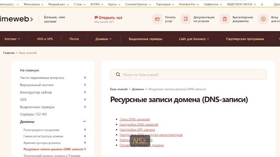Open Настройка DNS у других регистраторов link

coord(151,135)
